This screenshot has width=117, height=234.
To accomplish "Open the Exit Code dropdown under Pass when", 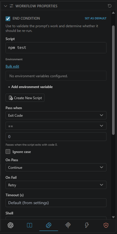I will tap(56, 115).
